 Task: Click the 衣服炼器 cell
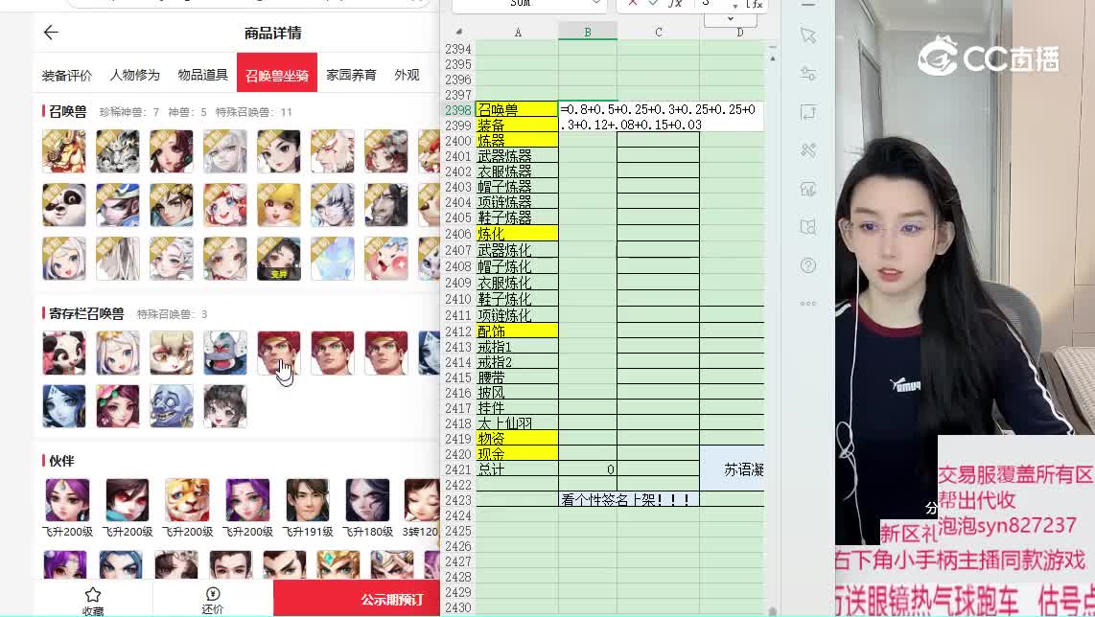(x=517, y=171)
